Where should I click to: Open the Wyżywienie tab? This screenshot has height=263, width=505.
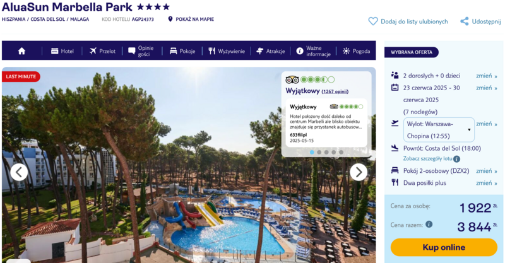pyautogui.click(x=227, y=51)
